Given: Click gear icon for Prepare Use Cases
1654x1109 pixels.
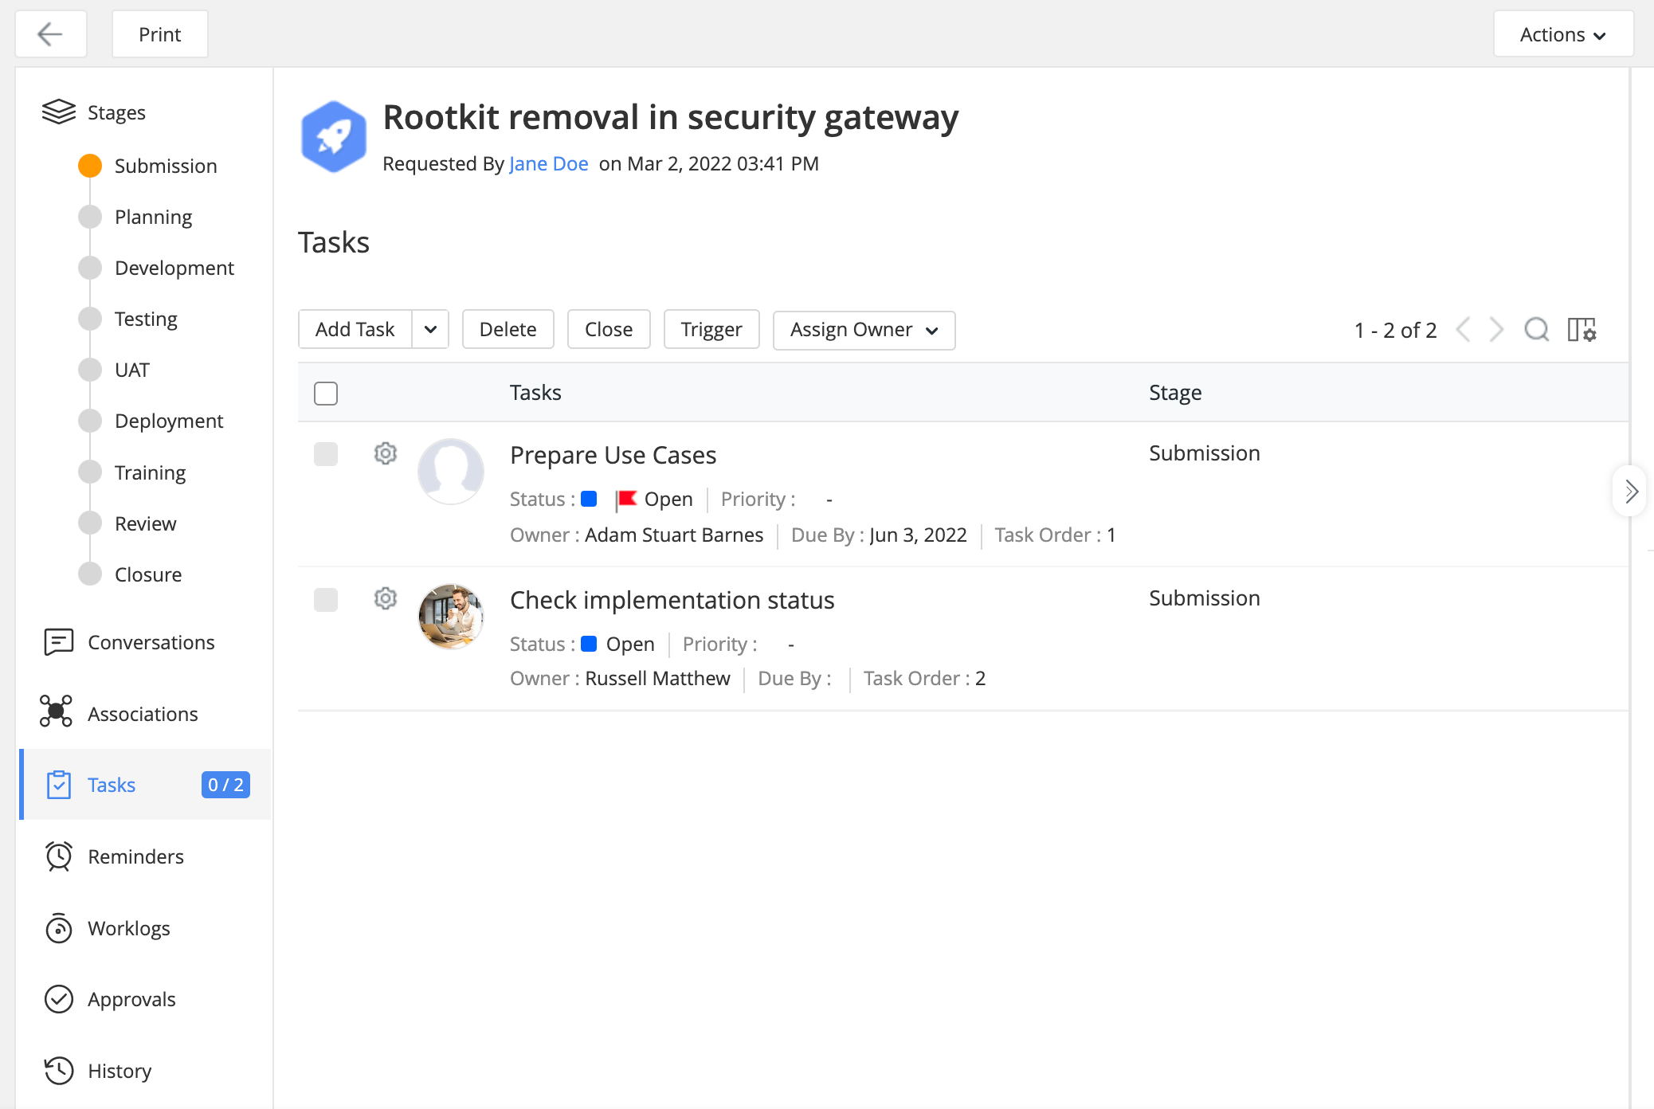Looking at the screenshot, I should pyautogui.click(x=386, y=453).
